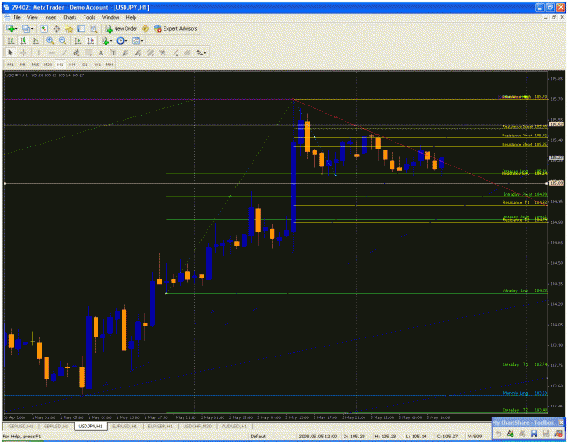The width and height of the screenshot is (568, 442).
Task: Click the New Order button
Action: 122,28
